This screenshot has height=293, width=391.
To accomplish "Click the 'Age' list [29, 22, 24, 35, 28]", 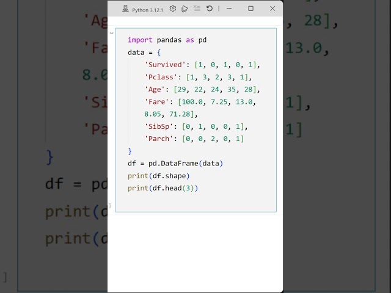I will click(x=214, y=90).
